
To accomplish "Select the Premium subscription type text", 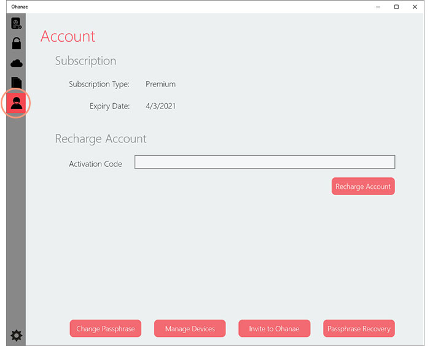I will tap(160, 84).
